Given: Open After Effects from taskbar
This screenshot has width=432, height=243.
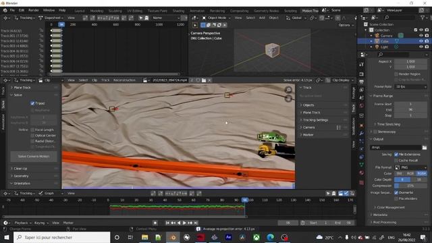Looking at the screenshot, I should [x=228, y=237].
